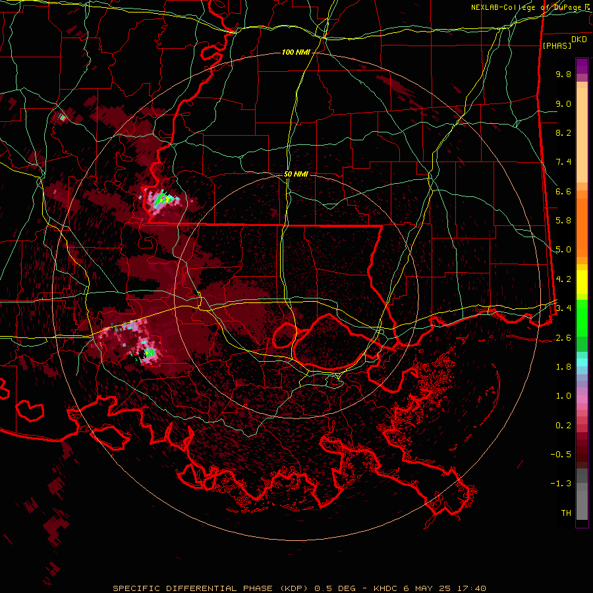Click the 100 NMI range ring label
593x593 pixels.
(296, 52)
